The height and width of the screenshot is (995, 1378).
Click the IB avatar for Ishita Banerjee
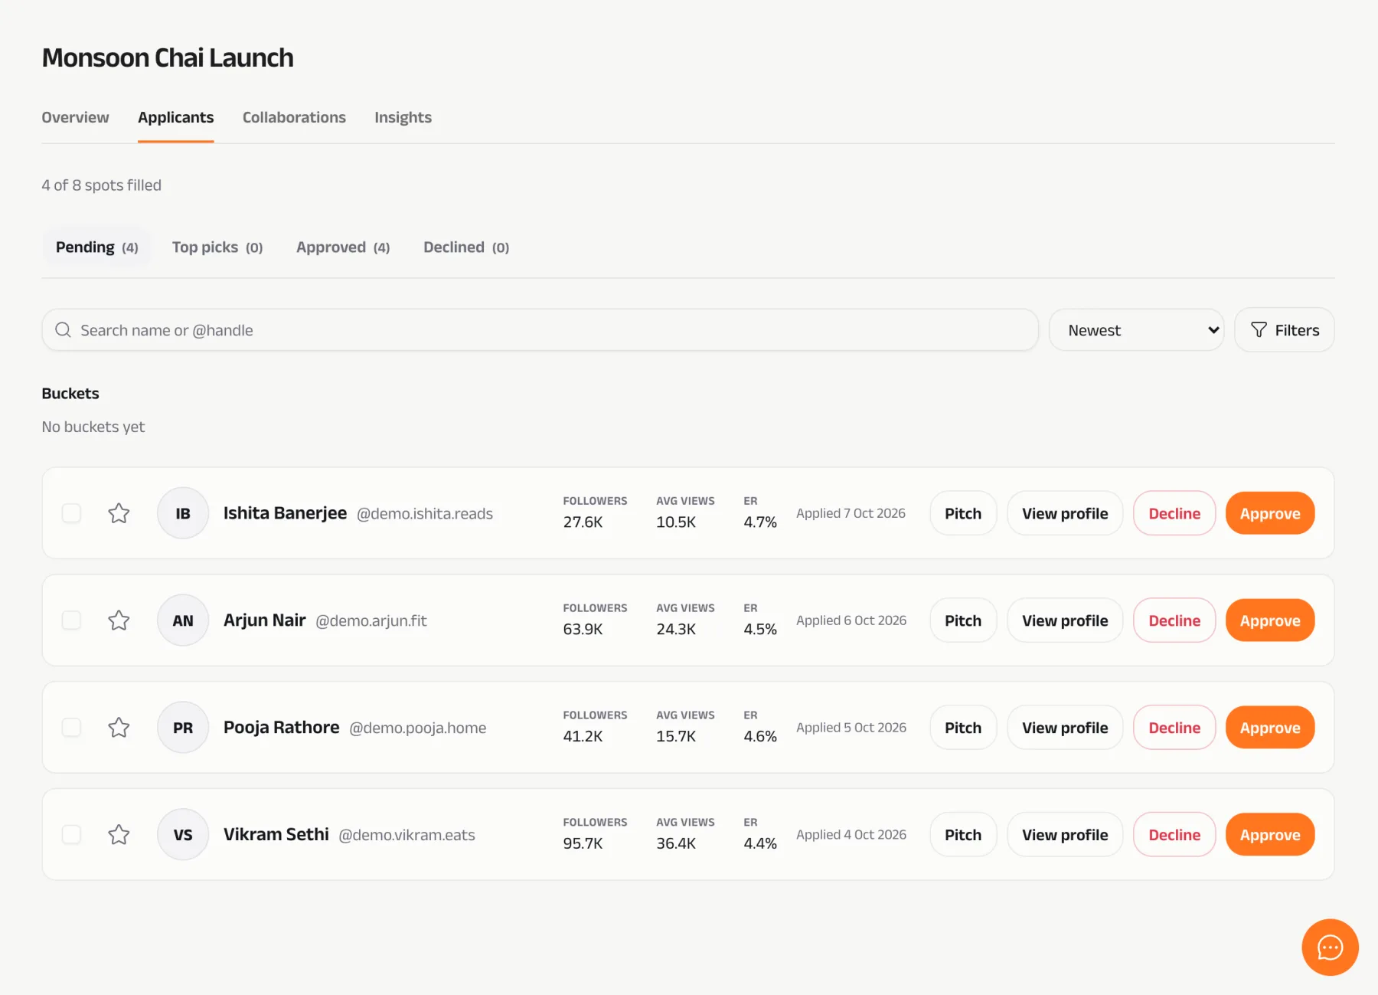183,513
